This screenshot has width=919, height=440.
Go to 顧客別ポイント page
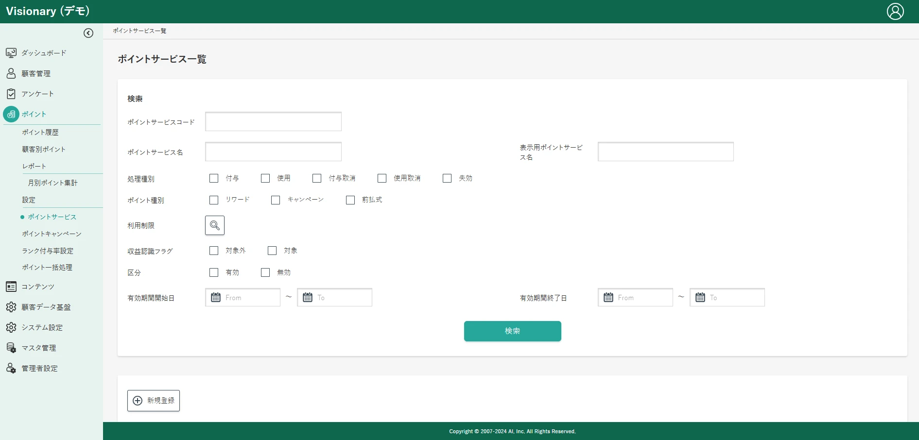(x=44, y=149)
